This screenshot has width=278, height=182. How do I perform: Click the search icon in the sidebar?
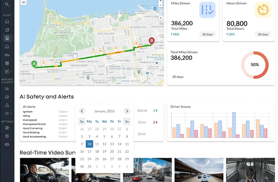[x=7, y=5]
